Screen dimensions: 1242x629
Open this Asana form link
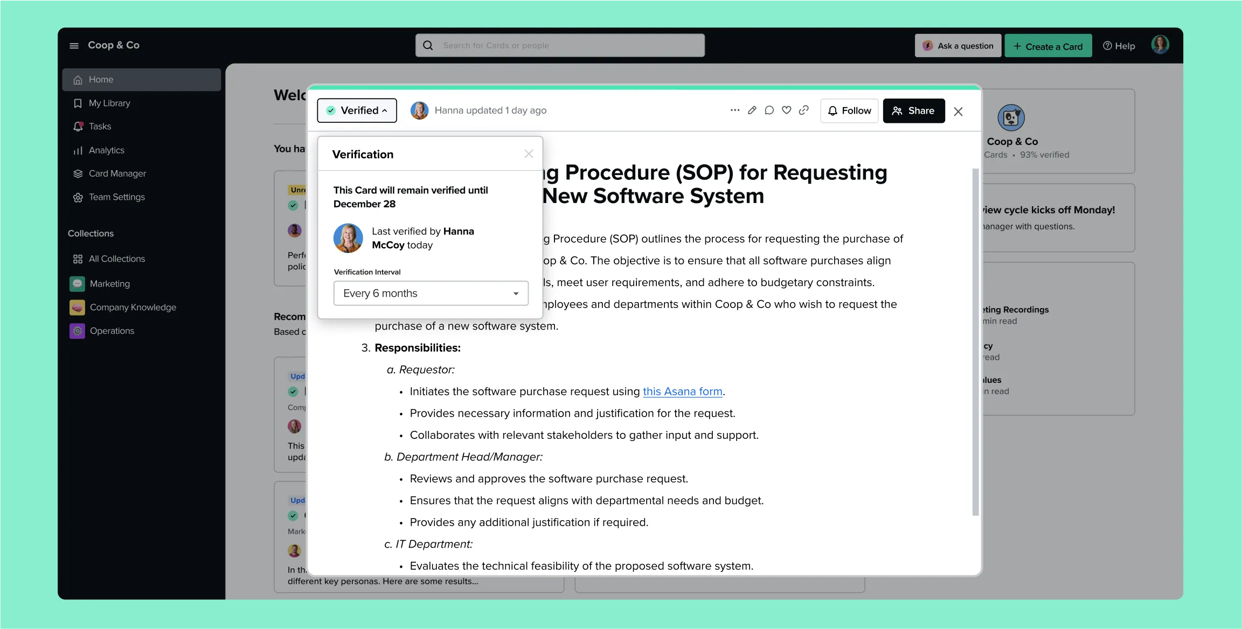coord(682,392)
